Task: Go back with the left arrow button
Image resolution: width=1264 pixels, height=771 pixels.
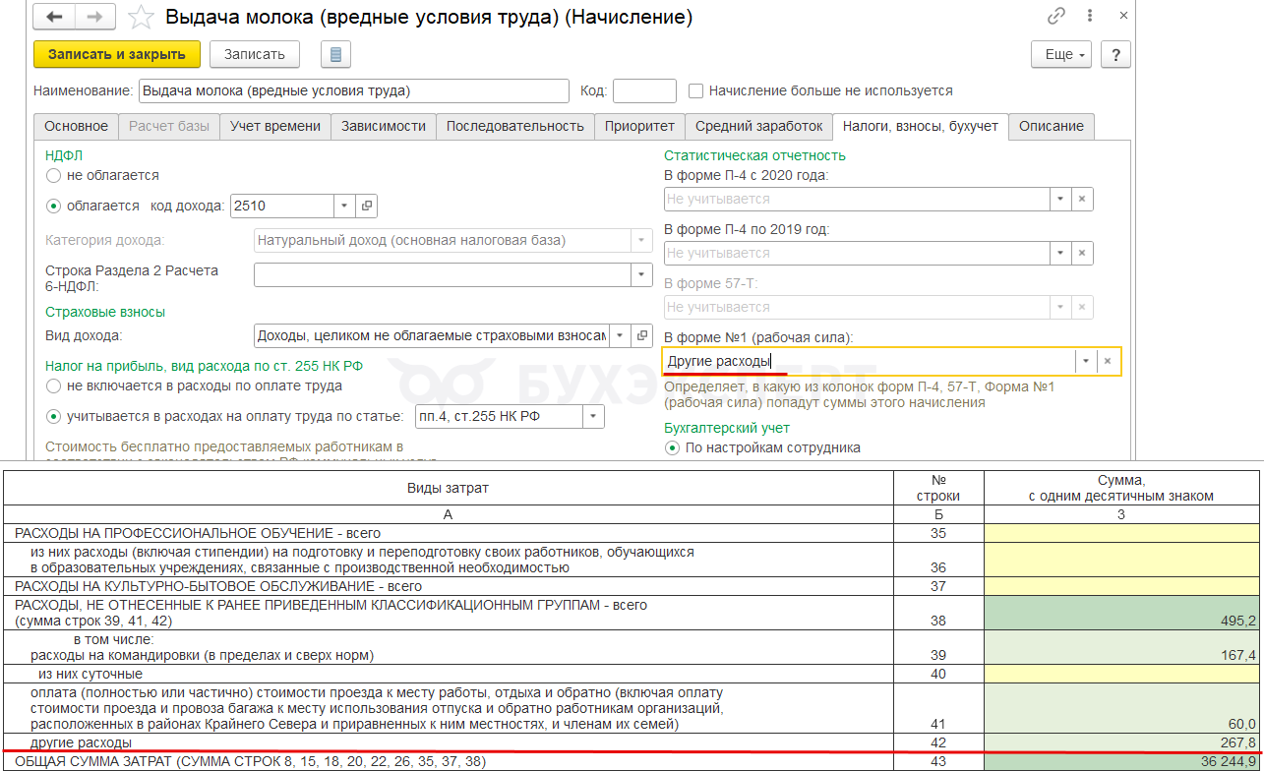Action: tap(55, 17)
